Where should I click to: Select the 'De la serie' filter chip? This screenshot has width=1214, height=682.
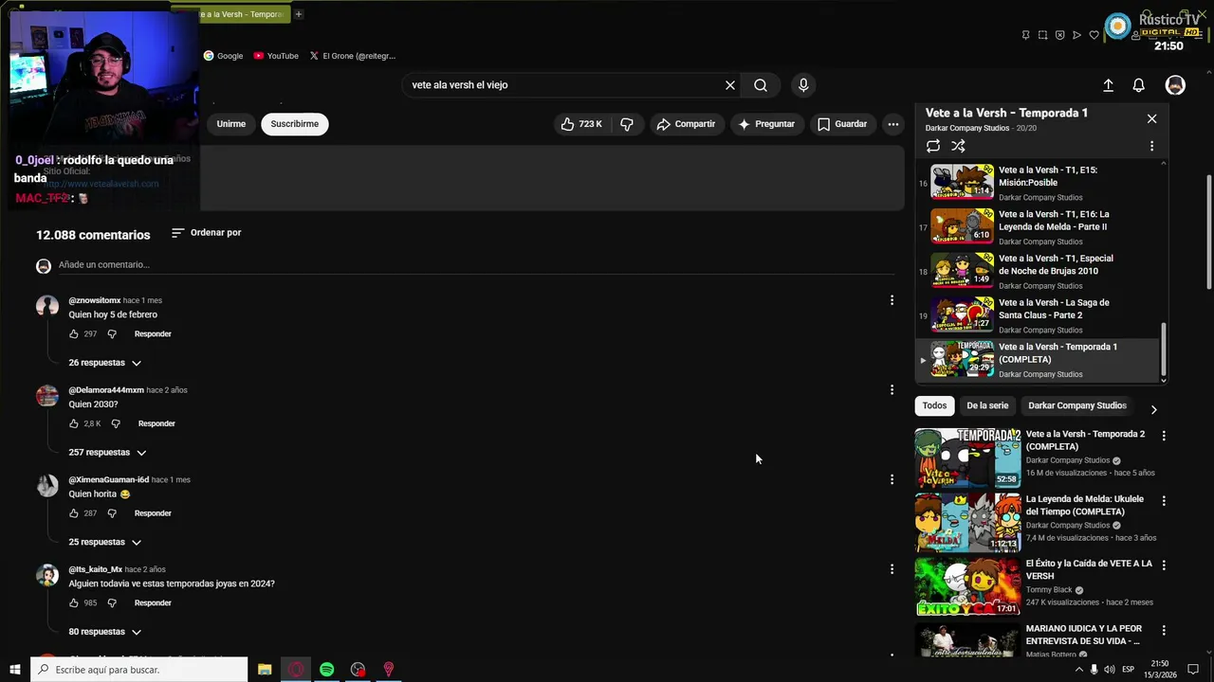[x=987, y=405]
